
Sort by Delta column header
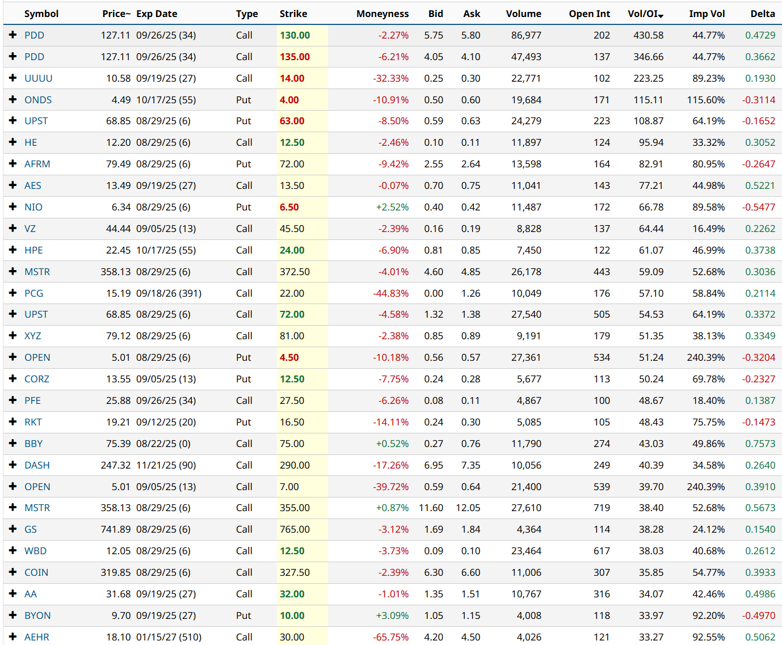[x=763, y=14]
